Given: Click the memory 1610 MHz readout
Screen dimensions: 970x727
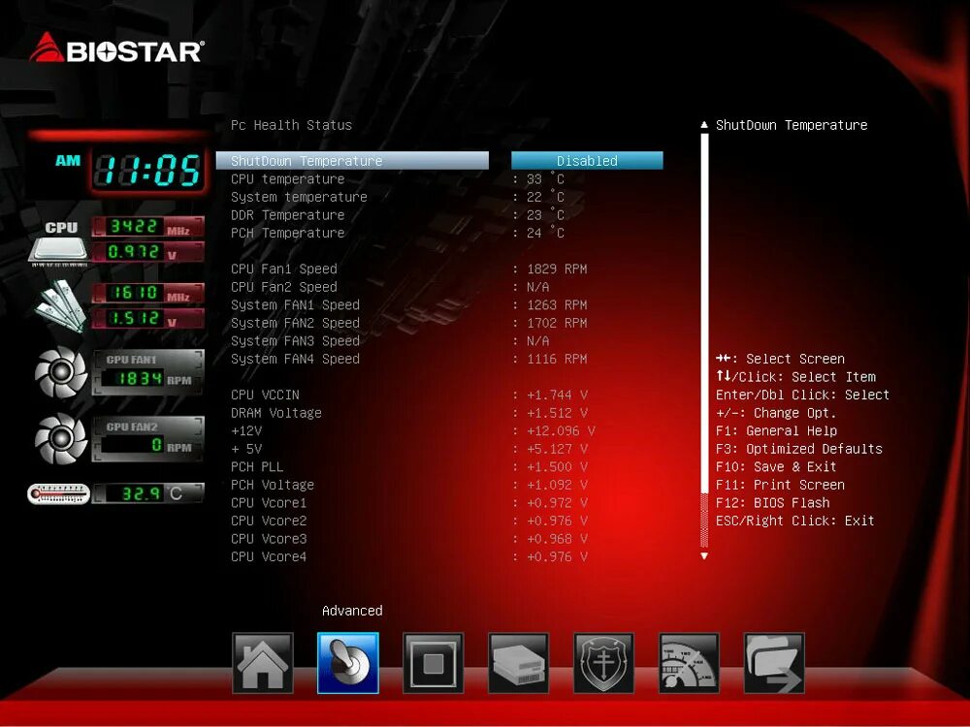Looking at the screenshot, I should [147, 293].
